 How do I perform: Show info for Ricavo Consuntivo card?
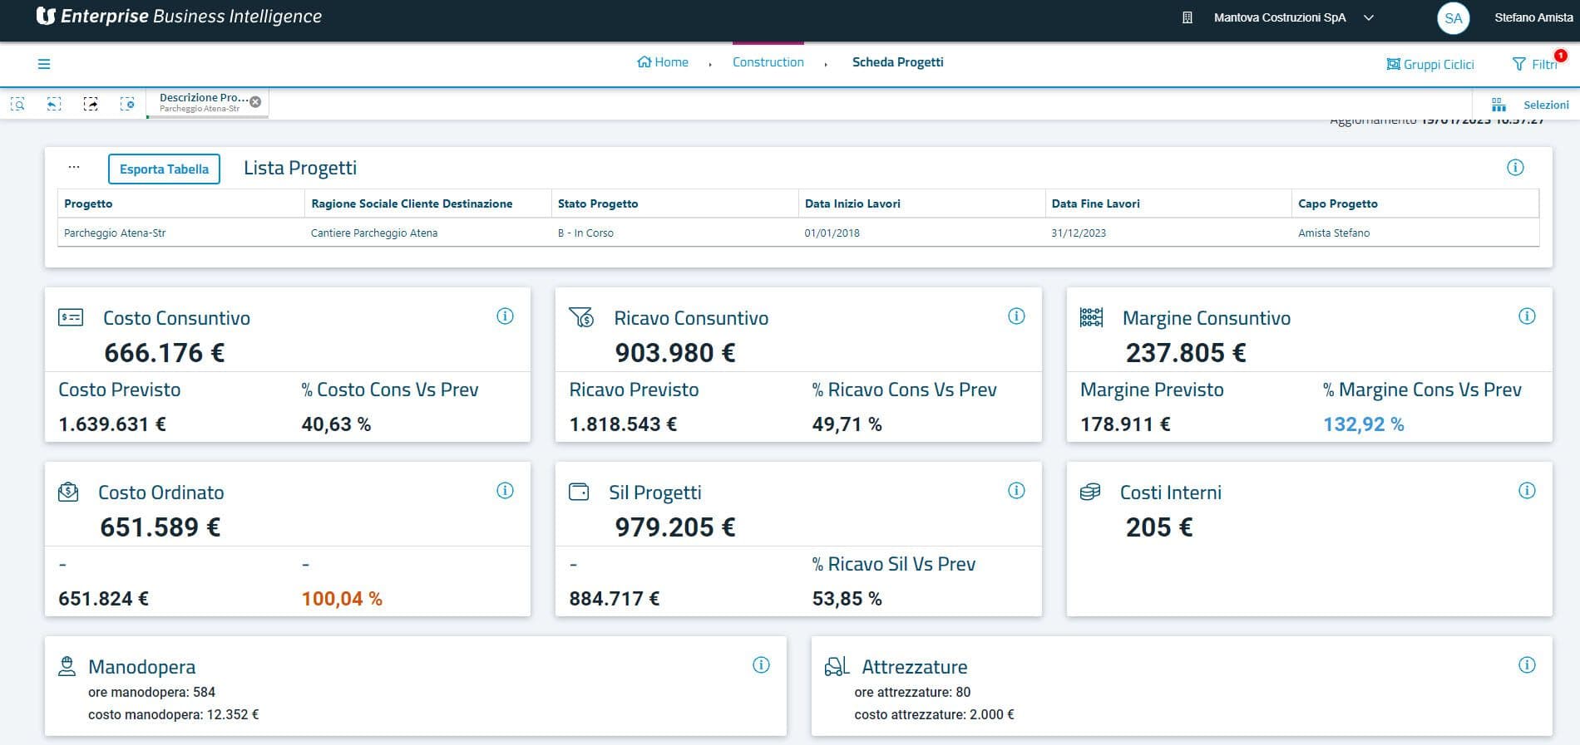1016,316
